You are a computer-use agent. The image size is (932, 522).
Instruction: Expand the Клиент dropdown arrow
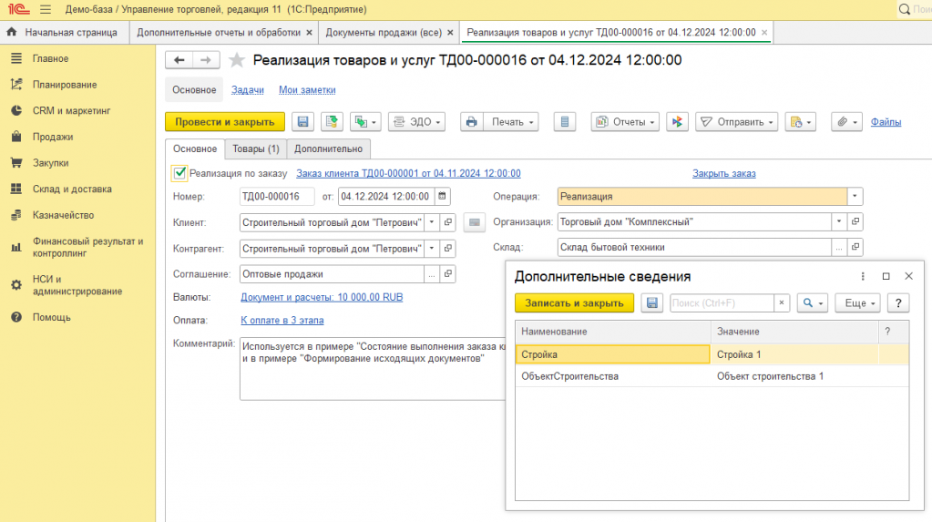tap(432, 222)
